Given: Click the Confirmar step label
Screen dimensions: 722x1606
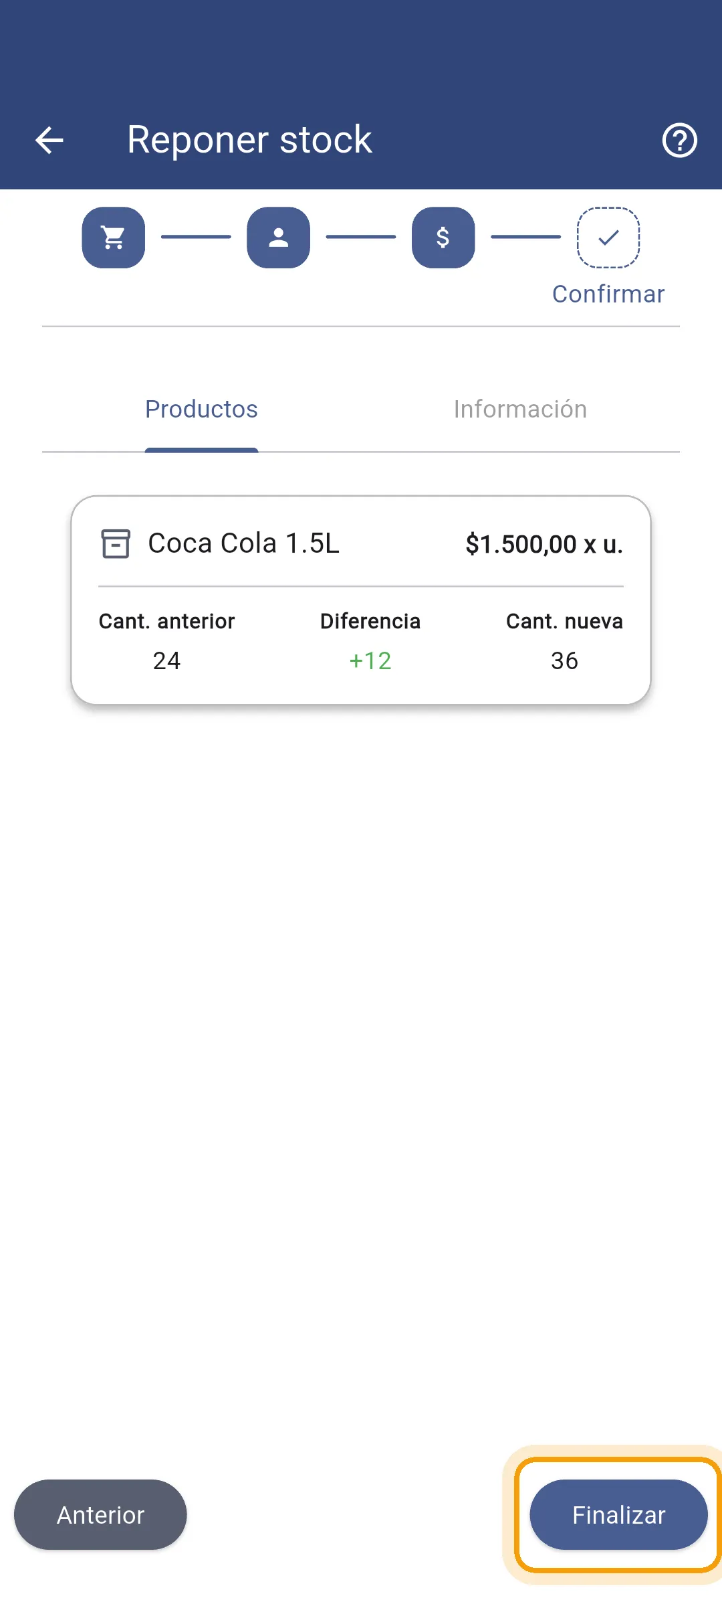Looking at the screenshot, I should tap(608, 294).
